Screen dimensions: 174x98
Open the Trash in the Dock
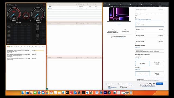(x=131, y=93)
